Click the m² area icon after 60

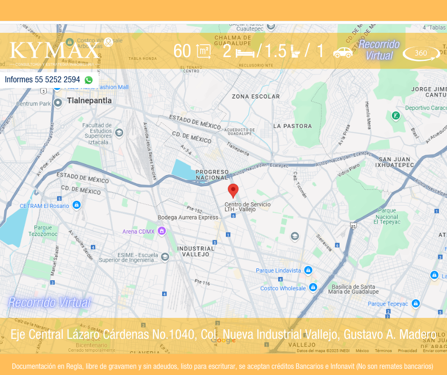204,52
